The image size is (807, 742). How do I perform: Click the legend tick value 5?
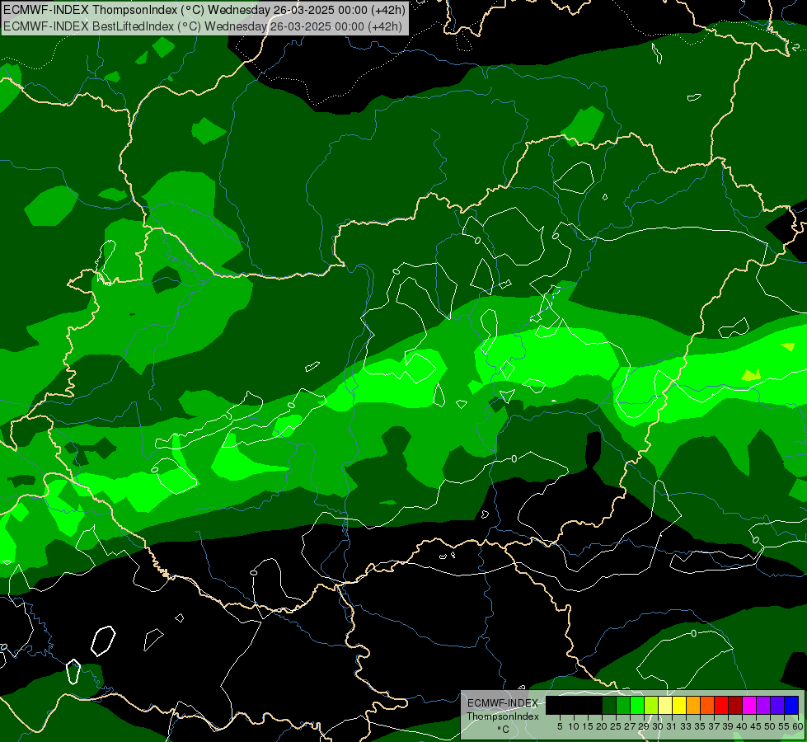[x=560, y=726]
